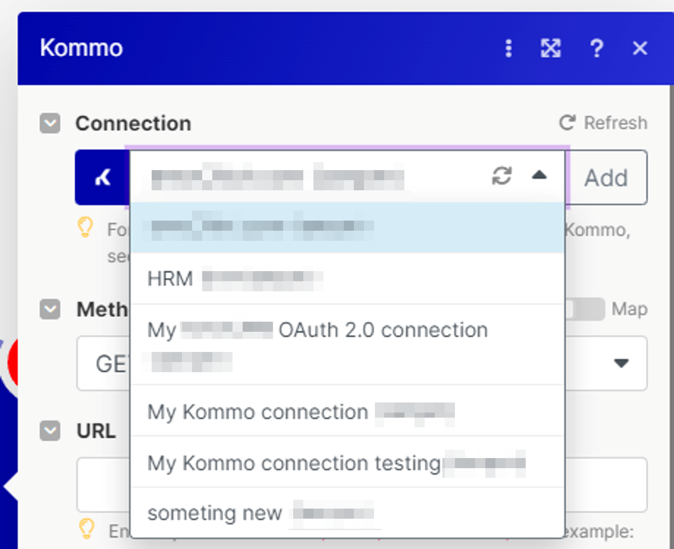Choose the HRM connection option
This screenshot has height=549, width=674.
(x=348, y=279)
